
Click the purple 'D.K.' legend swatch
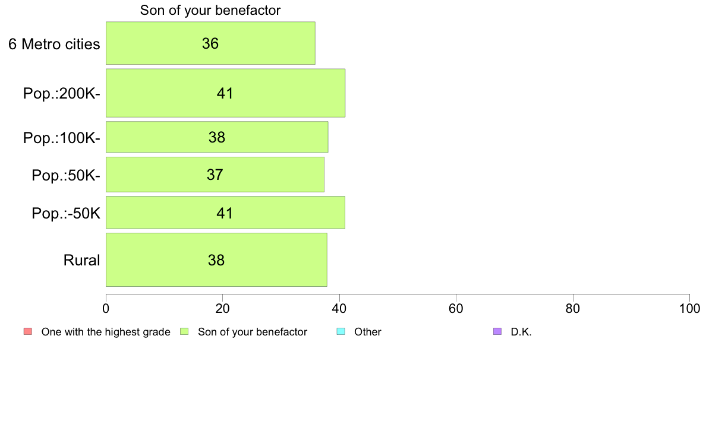coord(497,331)
